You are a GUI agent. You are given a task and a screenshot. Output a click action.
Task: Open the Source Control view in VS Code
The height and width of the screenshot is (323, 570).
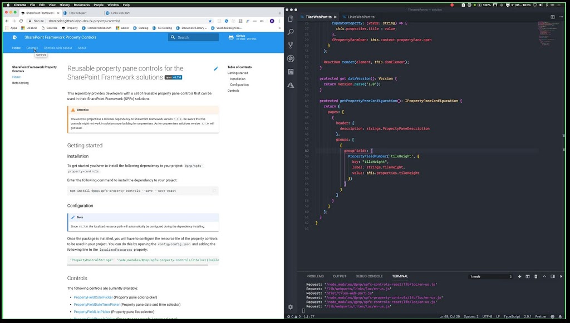(x=291, y=45)
